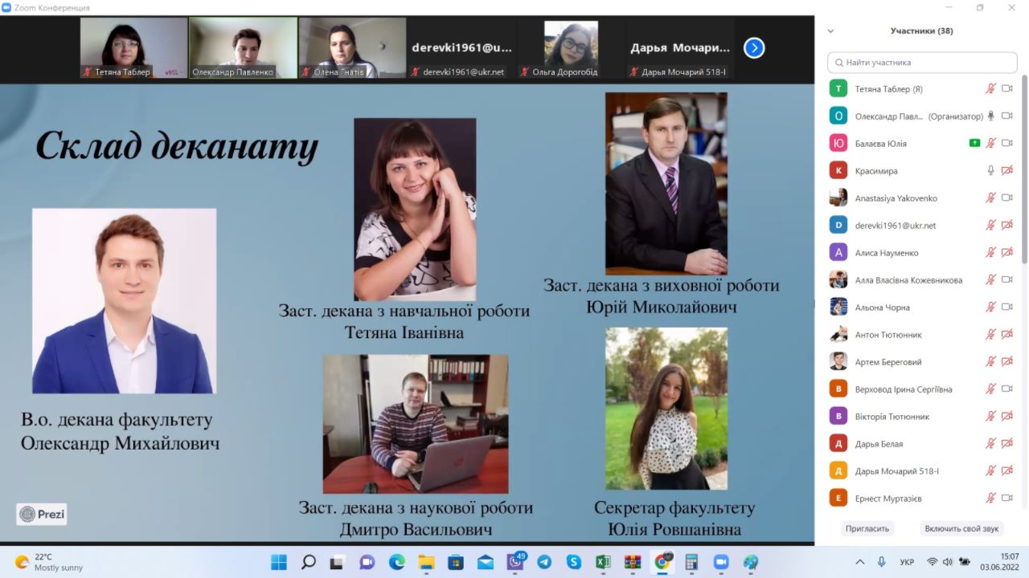
Task: Click the Найти участника search field
Action: 922,62
